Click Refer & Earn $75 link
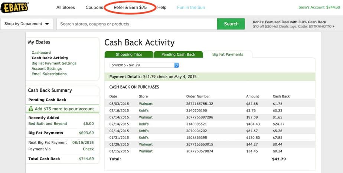This screenshot has width=343, height=173. tap(130, 7)
